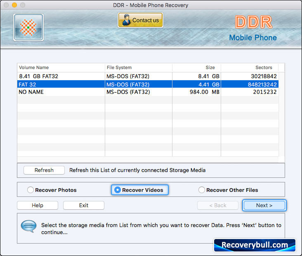302x256 pixels.
Task: Click the Refresh button
Action: click(44, 170)
